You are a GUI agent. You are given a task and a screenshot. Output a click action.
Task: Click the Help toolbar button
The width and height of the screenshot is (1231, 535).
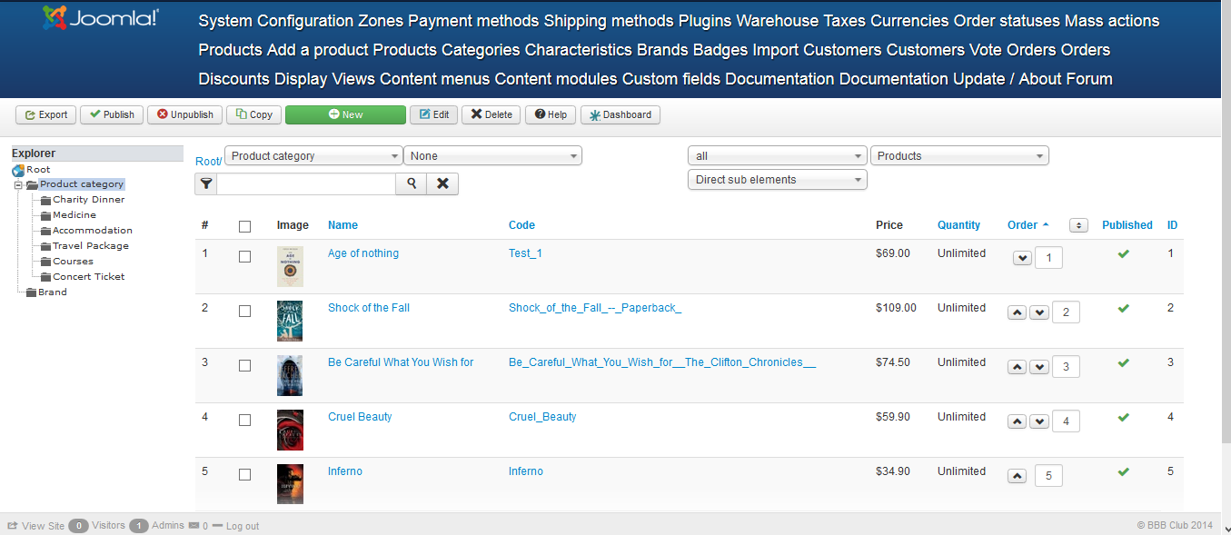[551, 115]
